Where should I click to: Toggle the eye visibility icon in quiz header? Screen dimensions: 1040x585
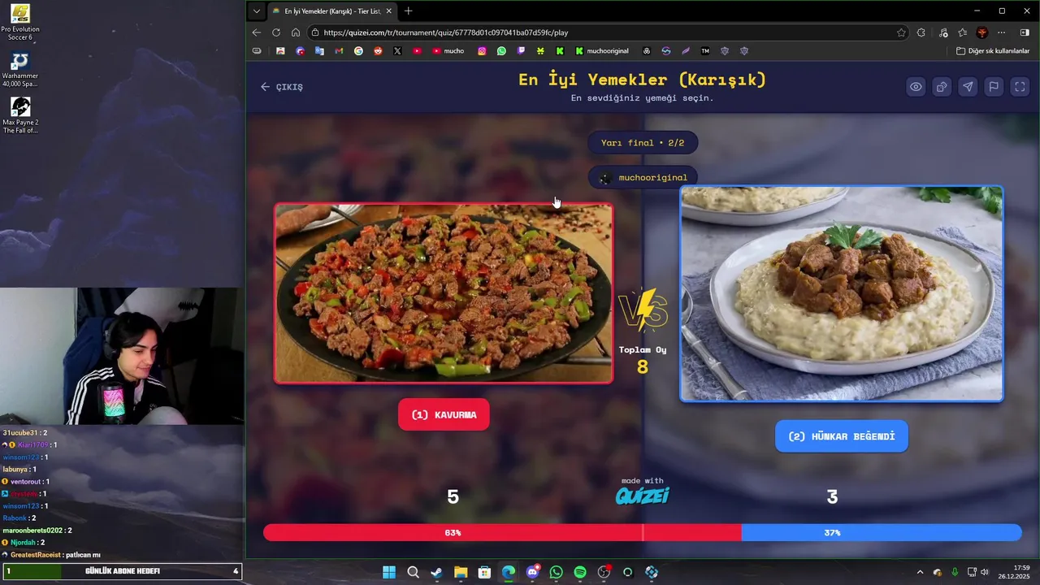click(916, 87)
